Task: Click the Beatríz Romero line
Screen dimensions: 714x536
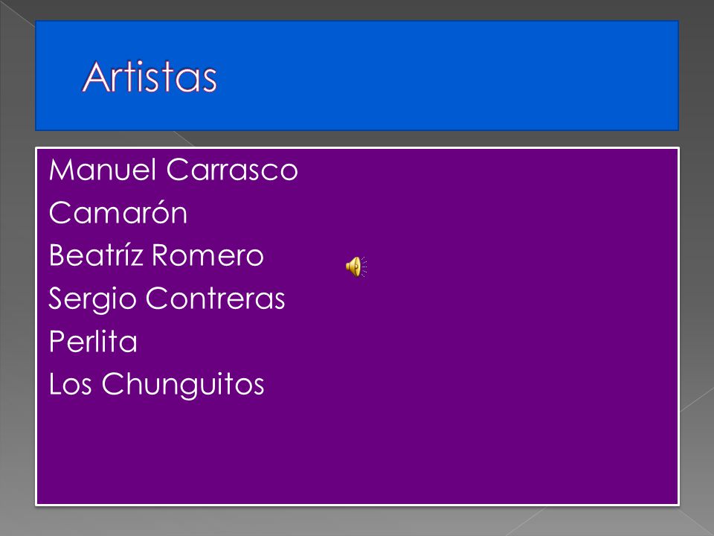Action: coord(156,255)
